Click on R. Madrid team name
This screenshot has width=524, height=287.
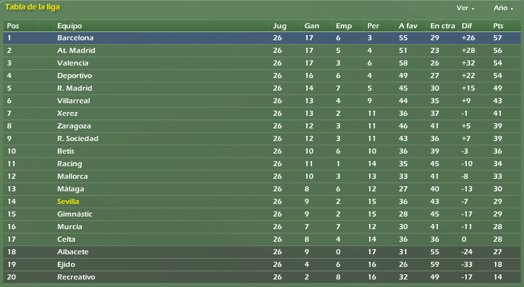tap(74, 88)
